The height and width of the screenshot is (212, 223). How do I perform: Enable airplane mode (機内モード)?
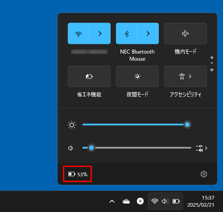(186, 33)
